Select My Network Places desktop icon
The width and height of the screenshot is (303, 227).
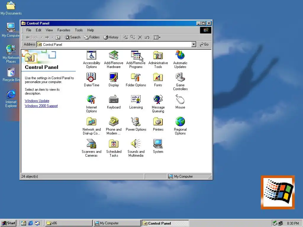[x=11, y=54]
